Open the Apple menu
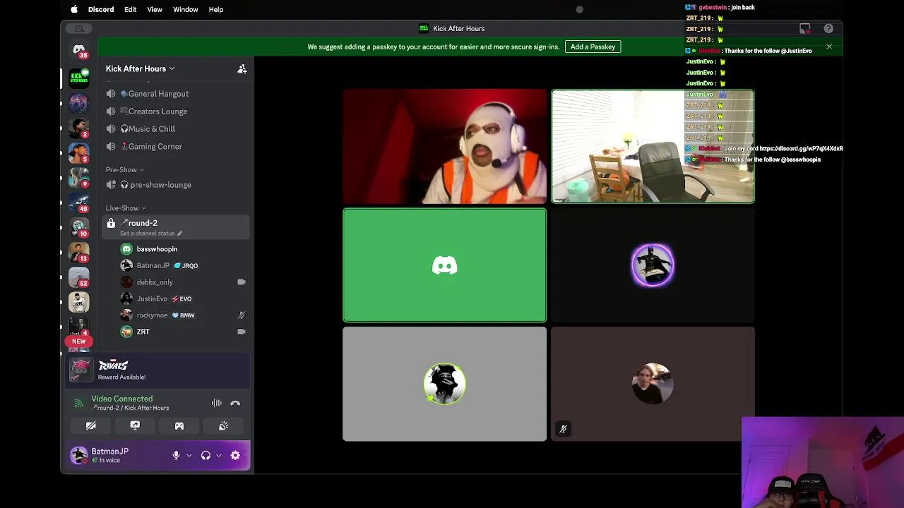This screenshot has height=508, width=904. tap(74, 9)
